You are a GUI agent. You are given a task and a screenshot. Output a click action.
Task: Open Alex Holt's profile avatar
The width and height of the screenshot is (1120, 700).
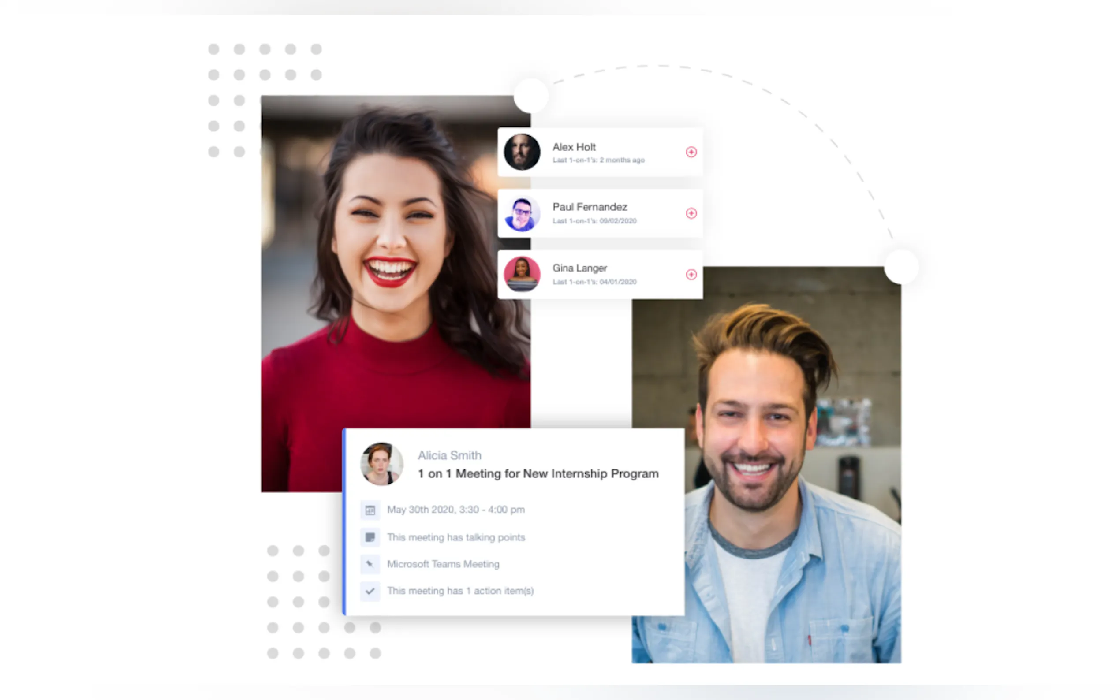(x=522, y=152)
